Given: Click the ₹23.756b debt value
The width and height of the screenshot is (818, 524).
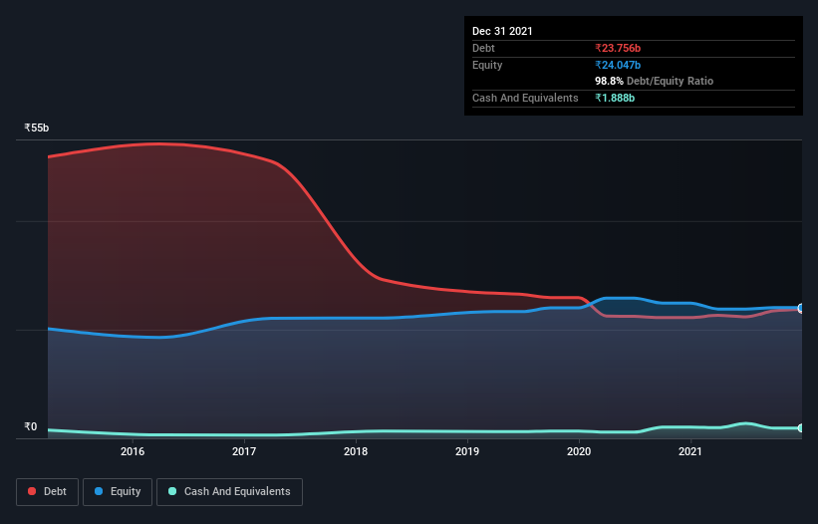Looking at the screenshot, I should tap(618, 49).
